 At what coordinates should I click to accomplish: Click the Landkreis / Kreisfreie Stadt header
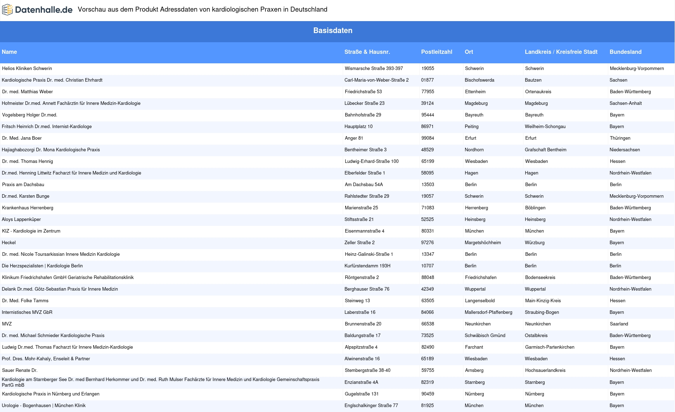point(561,52)
